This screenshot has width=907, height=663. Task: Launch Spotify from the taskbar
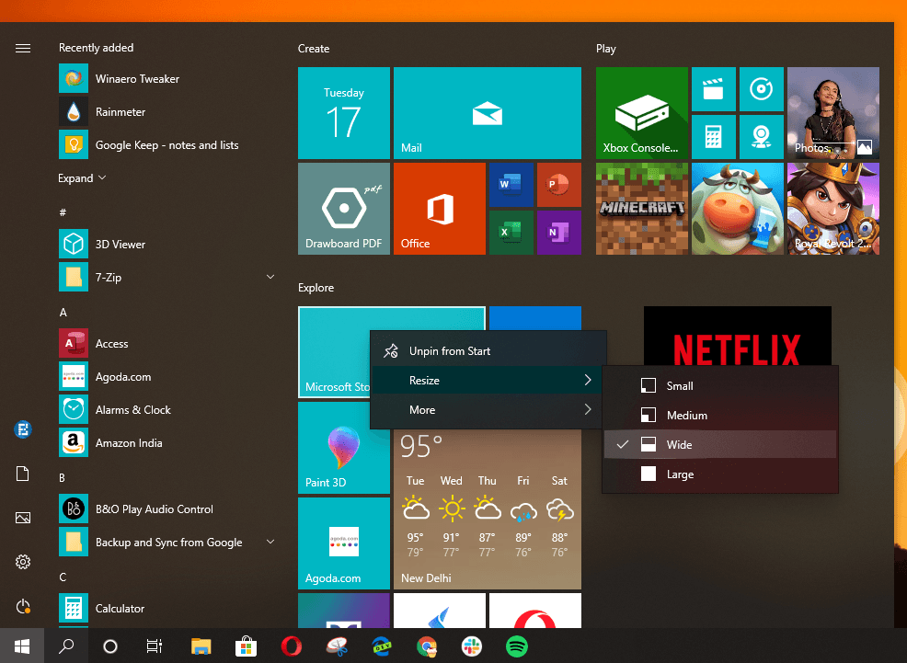[x=516, y=646]
